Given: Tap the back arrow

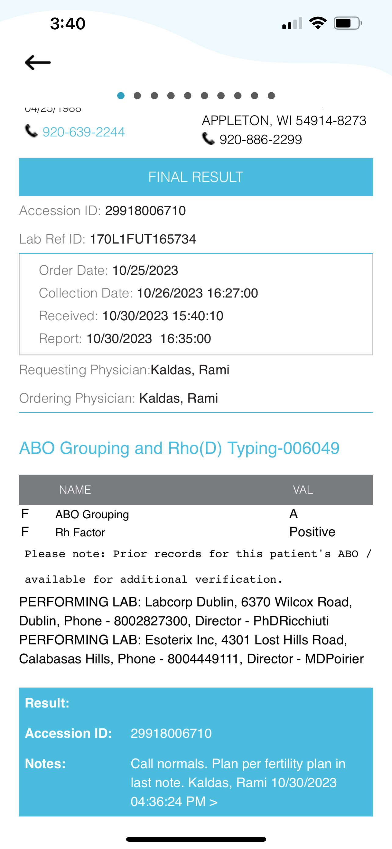Looking at the screenshot, I should pos(38,62).
